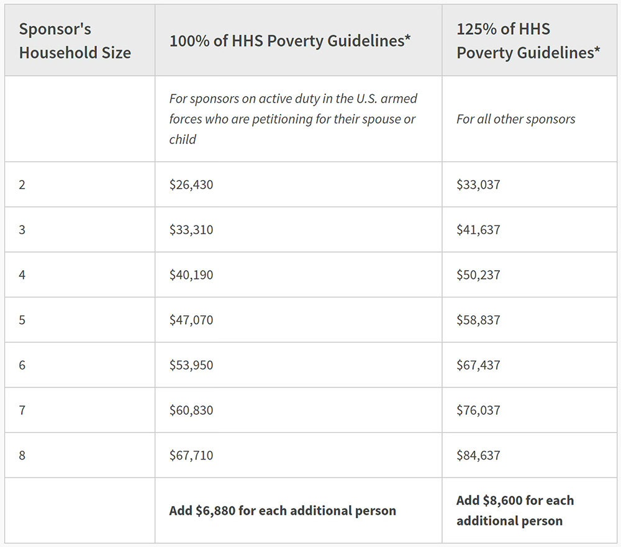Click "Add $6,880 for each additional person"
Viewport: 621px width, 547px height.
pos(283,511)
